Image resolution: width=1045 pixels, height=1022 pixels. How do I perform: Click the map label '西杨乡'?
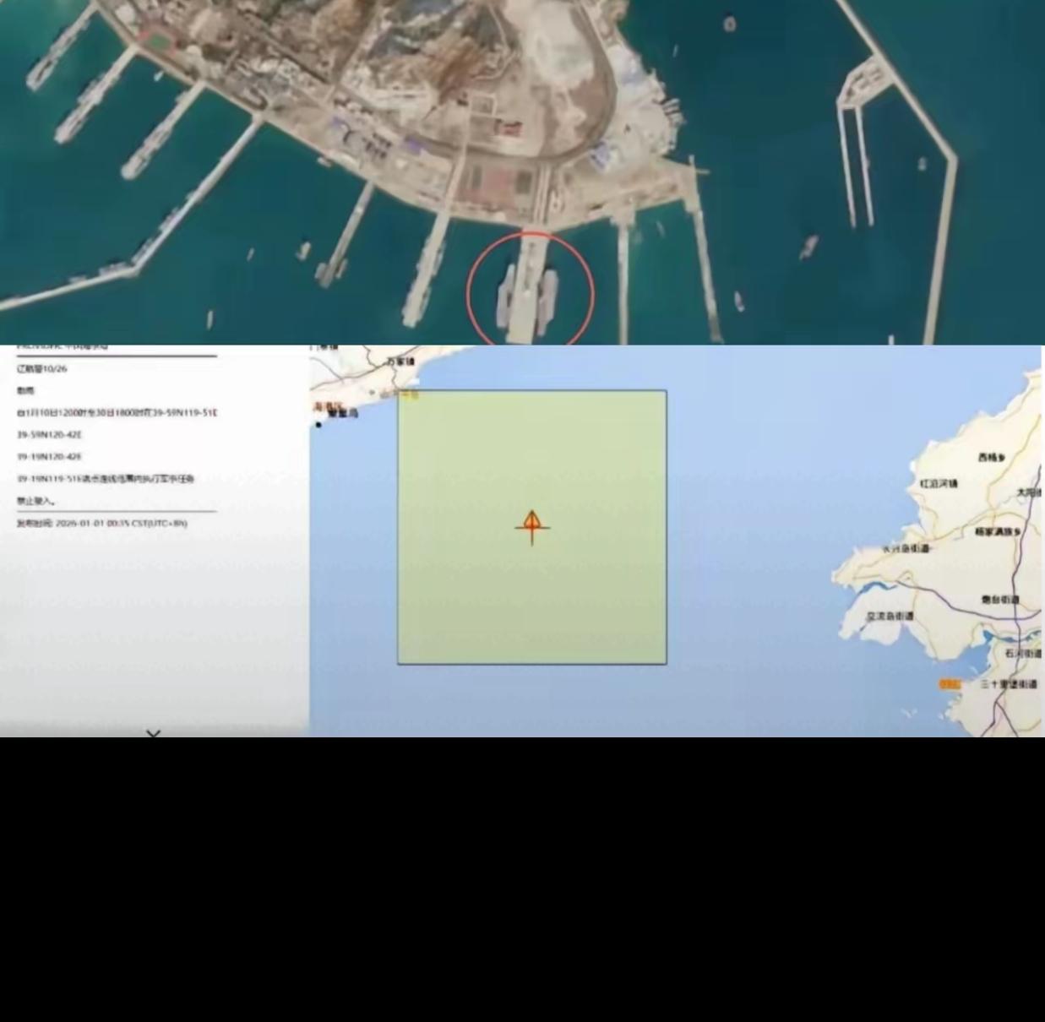pyautogui.click(x=992, y=458)
